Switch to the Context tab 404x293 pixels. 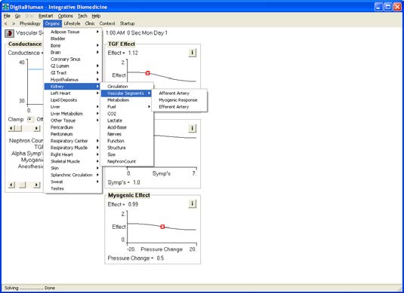click(x=107, y=23)
